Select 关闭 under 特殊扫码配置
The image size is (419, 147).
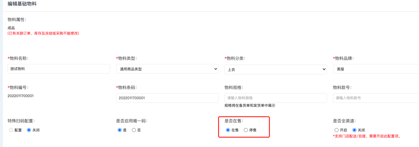[29, 130]
